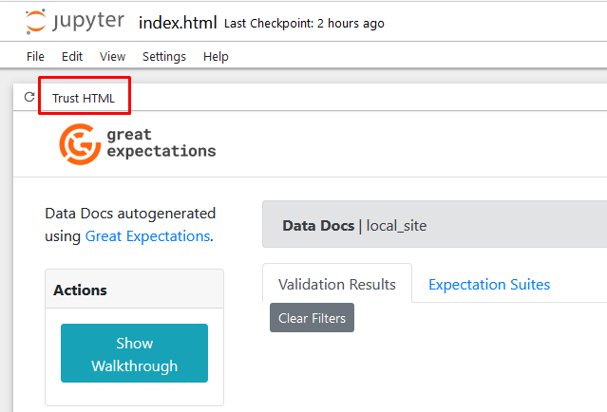Click the Actions card header

pos(134,290)
